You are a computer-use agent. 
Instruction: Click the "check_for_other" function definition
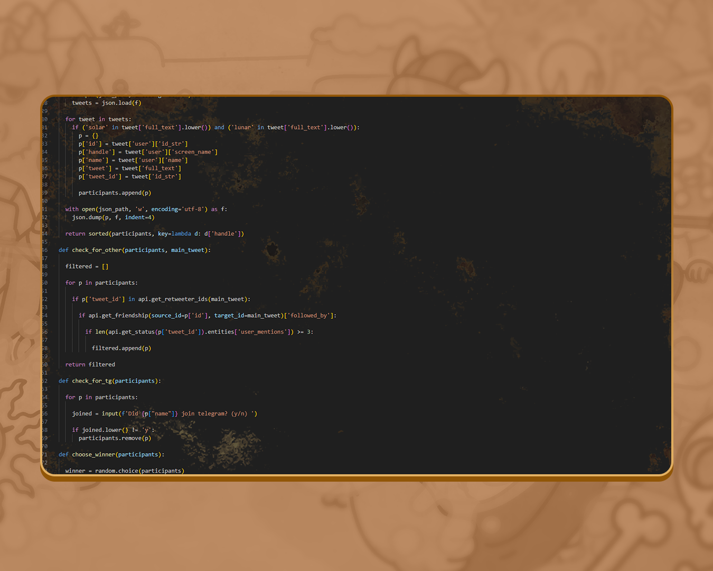135,250
